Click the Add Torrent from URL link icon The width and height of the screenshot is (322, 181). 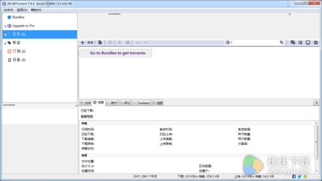(90, 42)
